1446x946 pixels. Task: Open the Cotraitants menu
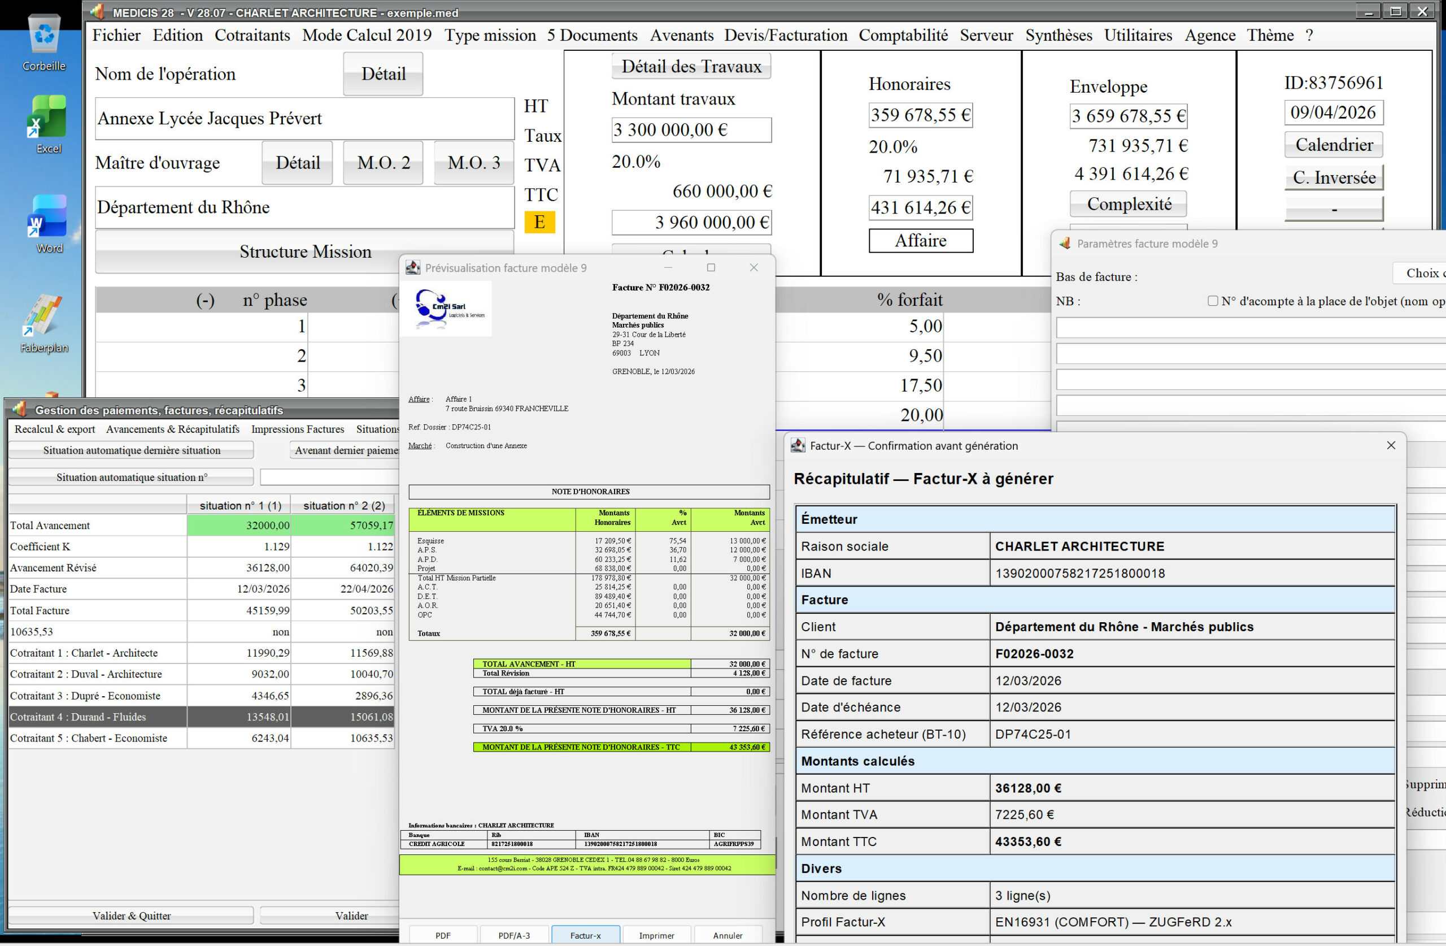pyautogui.click(x=252, y=35)
